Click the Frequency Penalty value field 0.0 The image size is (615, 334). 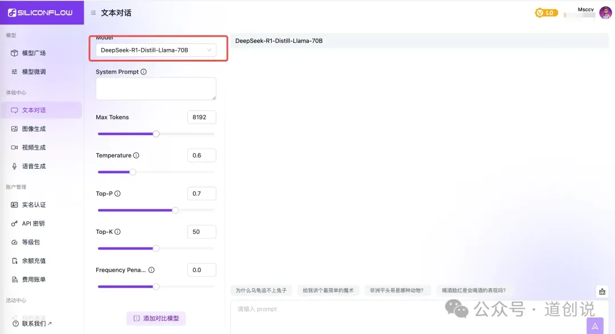202,270
